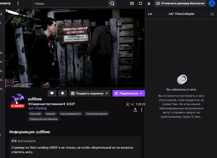
Task: Select the 'Русский' tag
Action: coord(35,114)
